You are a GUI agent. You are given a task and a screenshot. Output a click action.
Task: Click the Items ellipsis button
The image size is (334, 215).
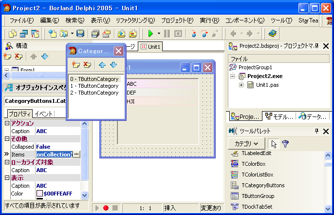pos(76,154)
